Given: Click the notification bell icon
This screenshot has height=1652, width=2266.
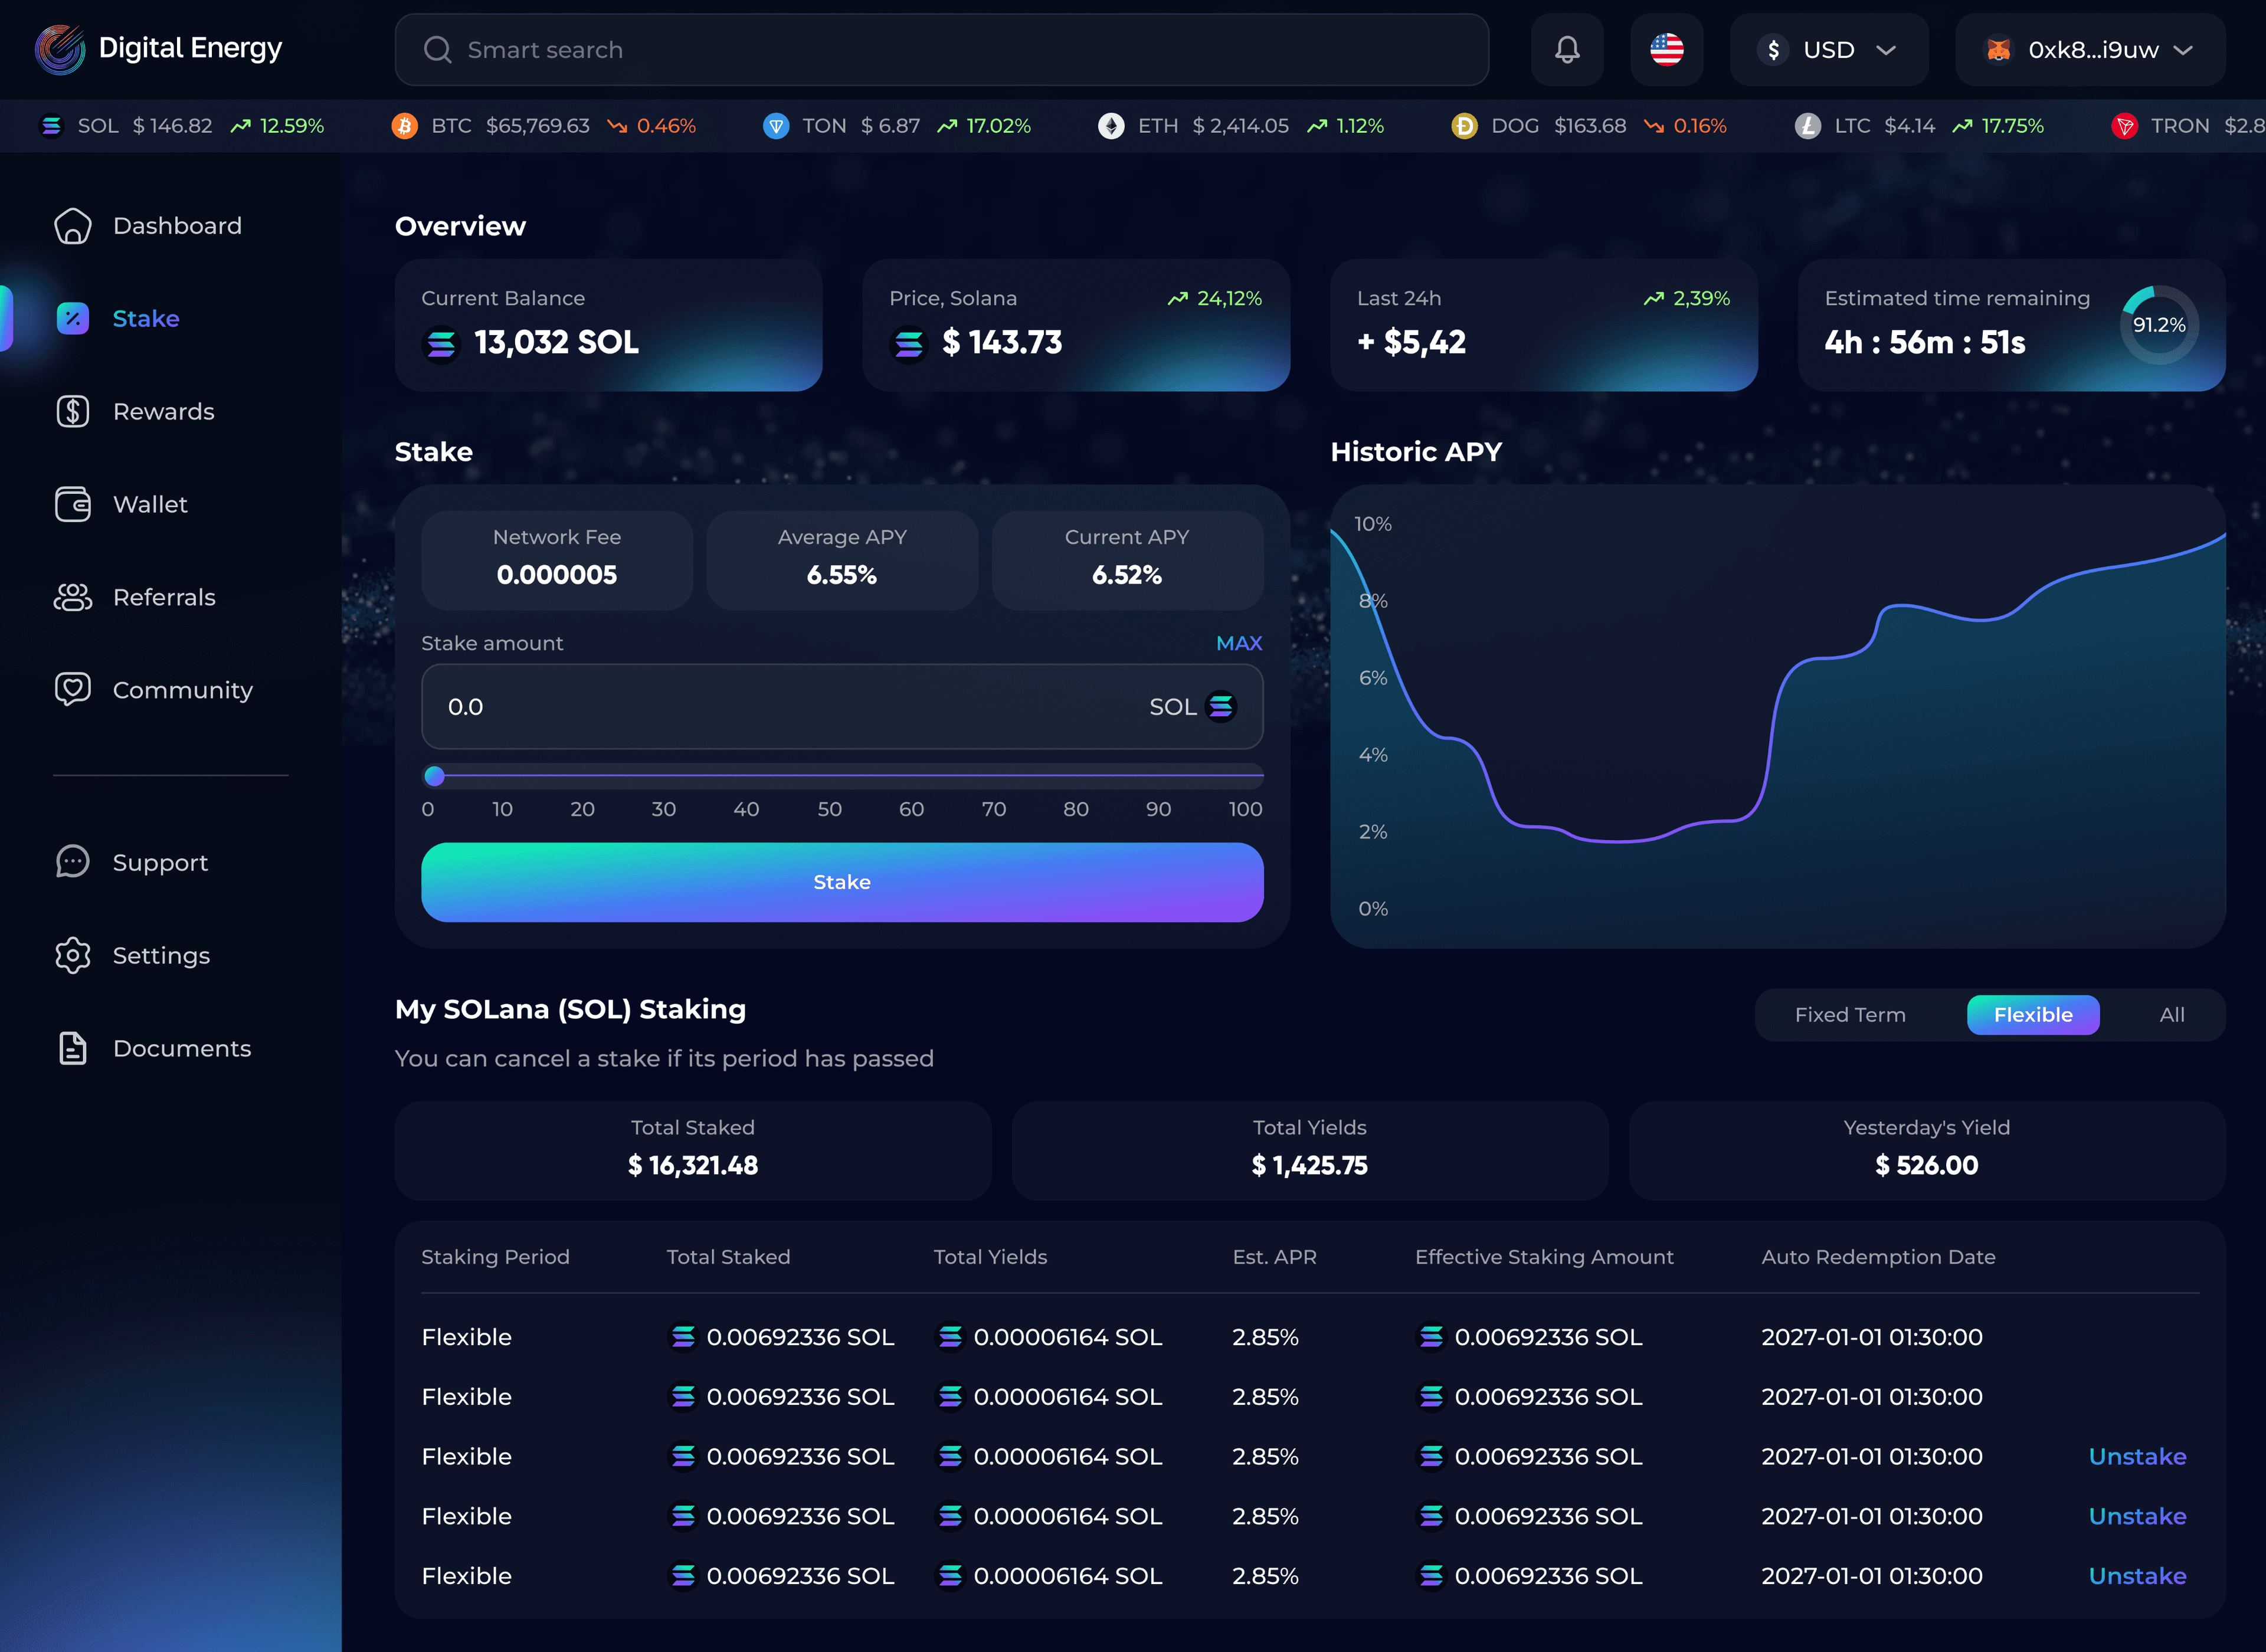Looking at the screenshot, I should pos(1567,50).
